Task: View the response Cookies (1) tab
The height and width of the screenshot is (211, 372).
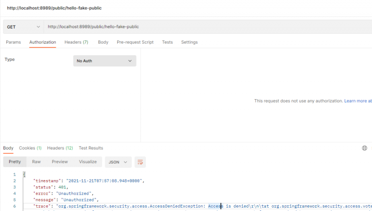Action: [x=30, y=148]
